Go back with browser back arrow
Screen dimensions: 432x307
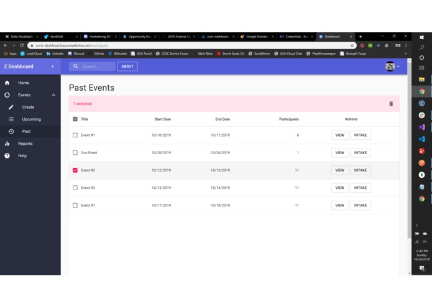(6, 45)
